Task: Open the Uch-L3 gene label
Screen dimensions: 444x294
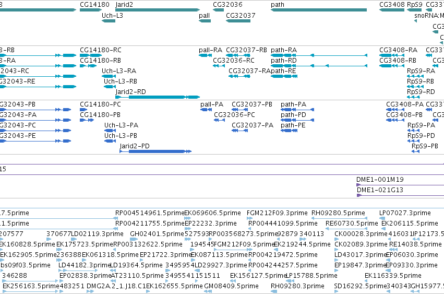Action: tap(112, 15)
